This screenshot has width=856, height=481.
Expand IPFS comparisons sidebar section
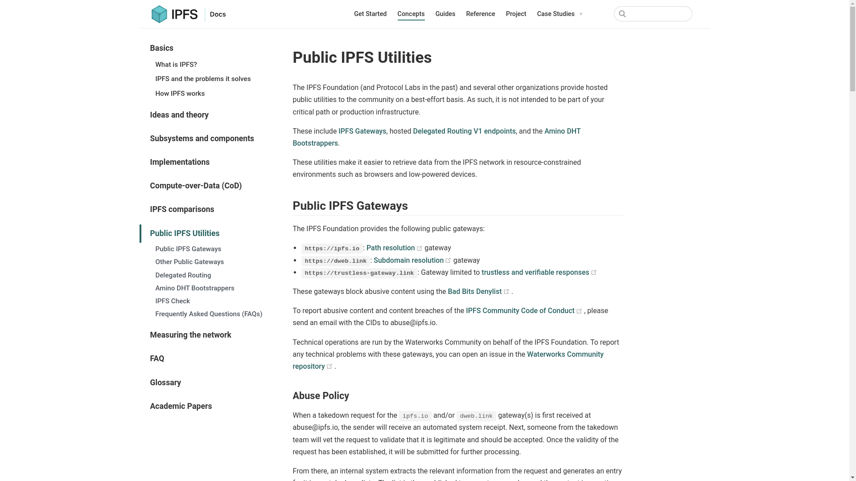tap(181, 209)
